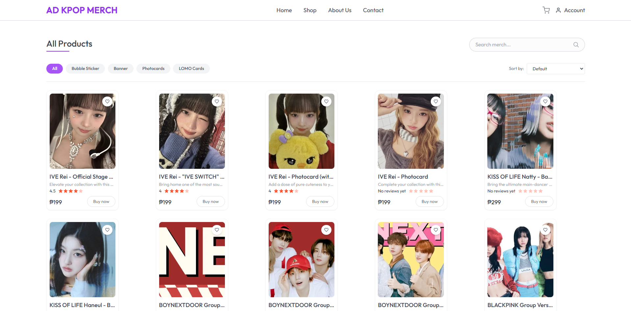
Task: Open BOYNEXTDOOR NE logo product image
Action: pos(192,259)
